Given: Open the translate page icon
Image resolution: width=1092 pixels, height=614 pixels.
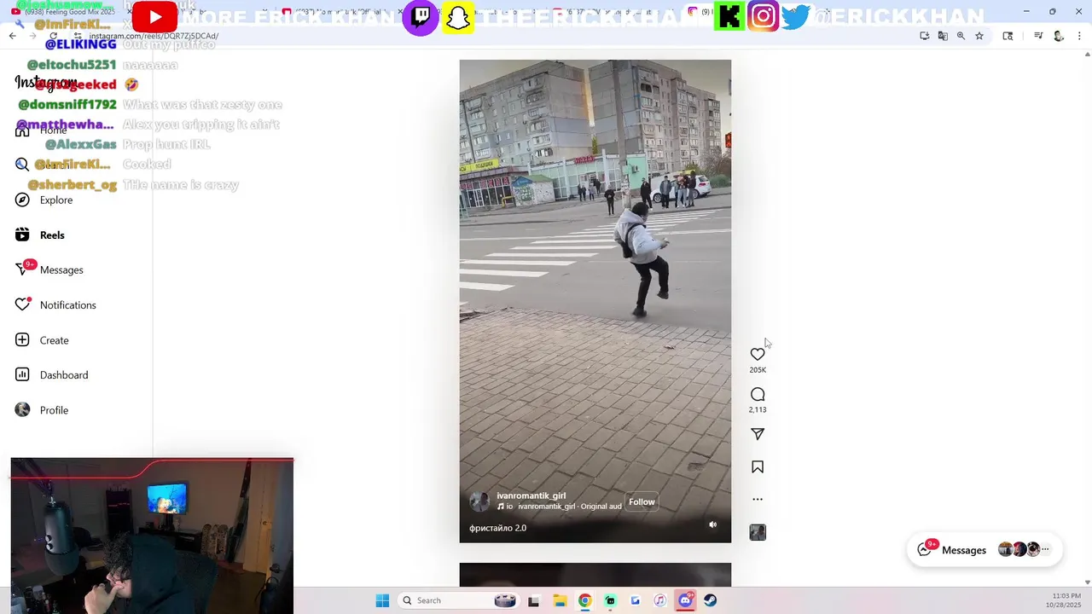Looking at the screenshot, I should click(943, 36).
